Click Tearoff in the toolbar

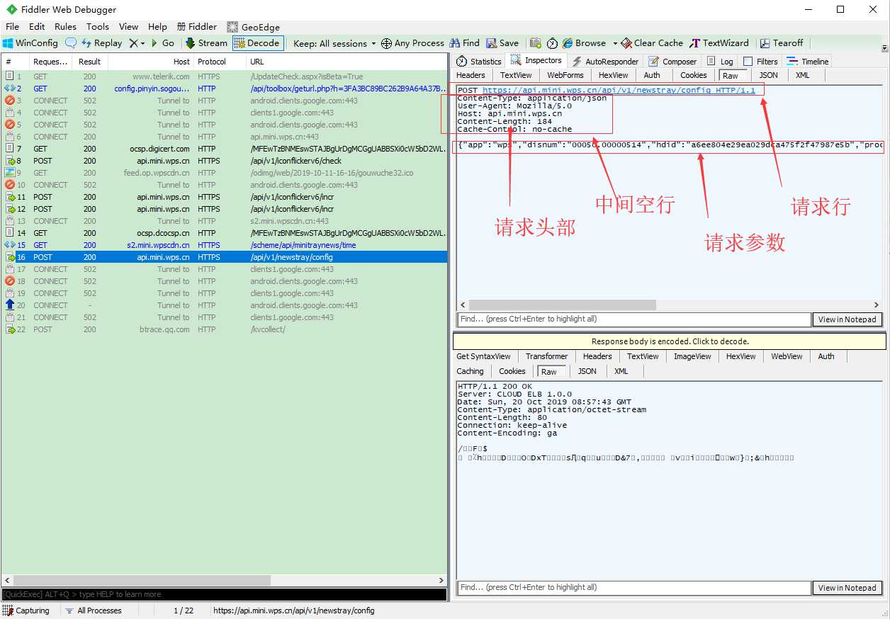click(782, 43)
